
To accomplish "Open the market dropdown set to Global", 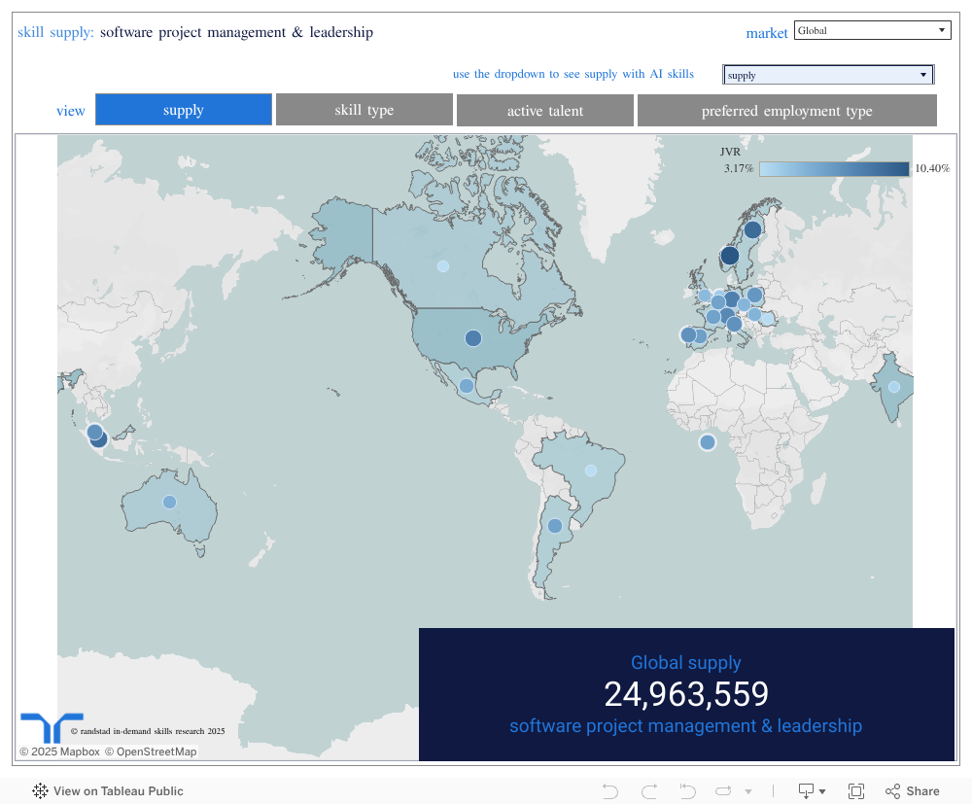I will pyautogui.click(x=872, y=29).
